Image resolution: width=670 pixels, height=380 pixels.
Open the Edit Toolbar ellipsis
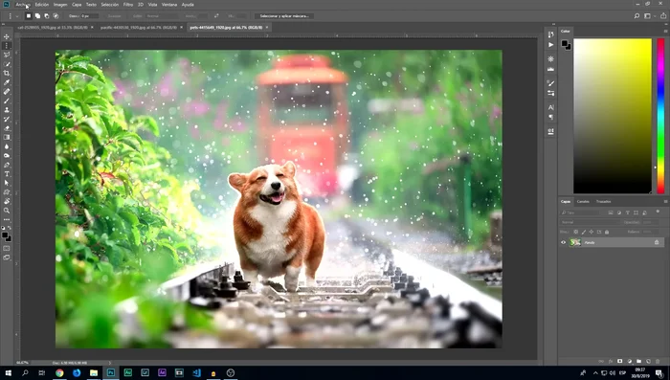tap(7, 220)
